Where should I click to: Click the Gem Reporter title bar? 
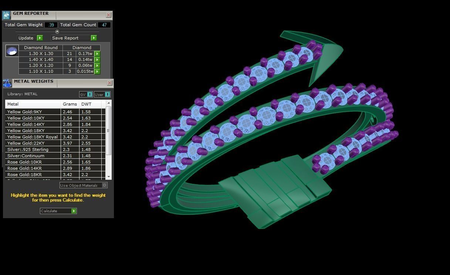coord(58,15)
